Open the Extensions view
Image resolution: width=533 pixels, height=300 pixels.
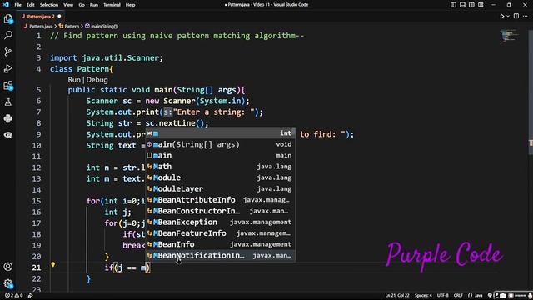8,85
